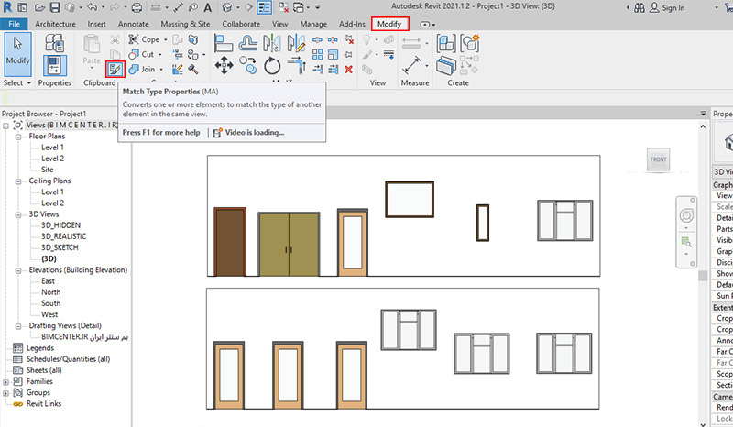Click the Match Type Properties icon
This screenshot has height=427, width=733.
[115, 70]
